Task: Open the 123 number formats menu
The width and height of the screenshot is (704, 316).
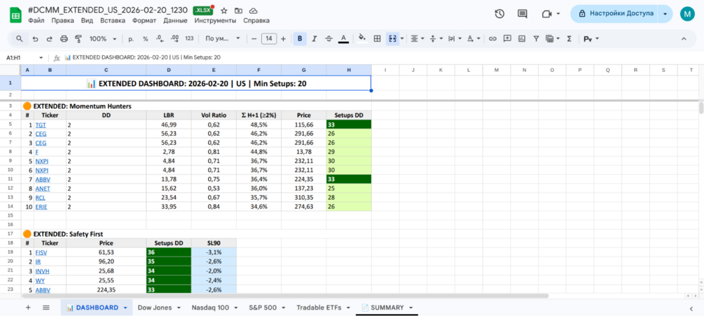Action: click(x=189, y=39)
